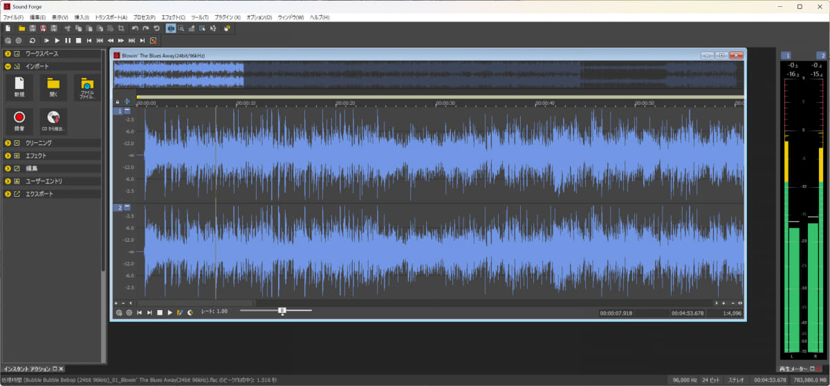Click the Stop button in data window transport

pyautogui.click(x=160, y=313)
